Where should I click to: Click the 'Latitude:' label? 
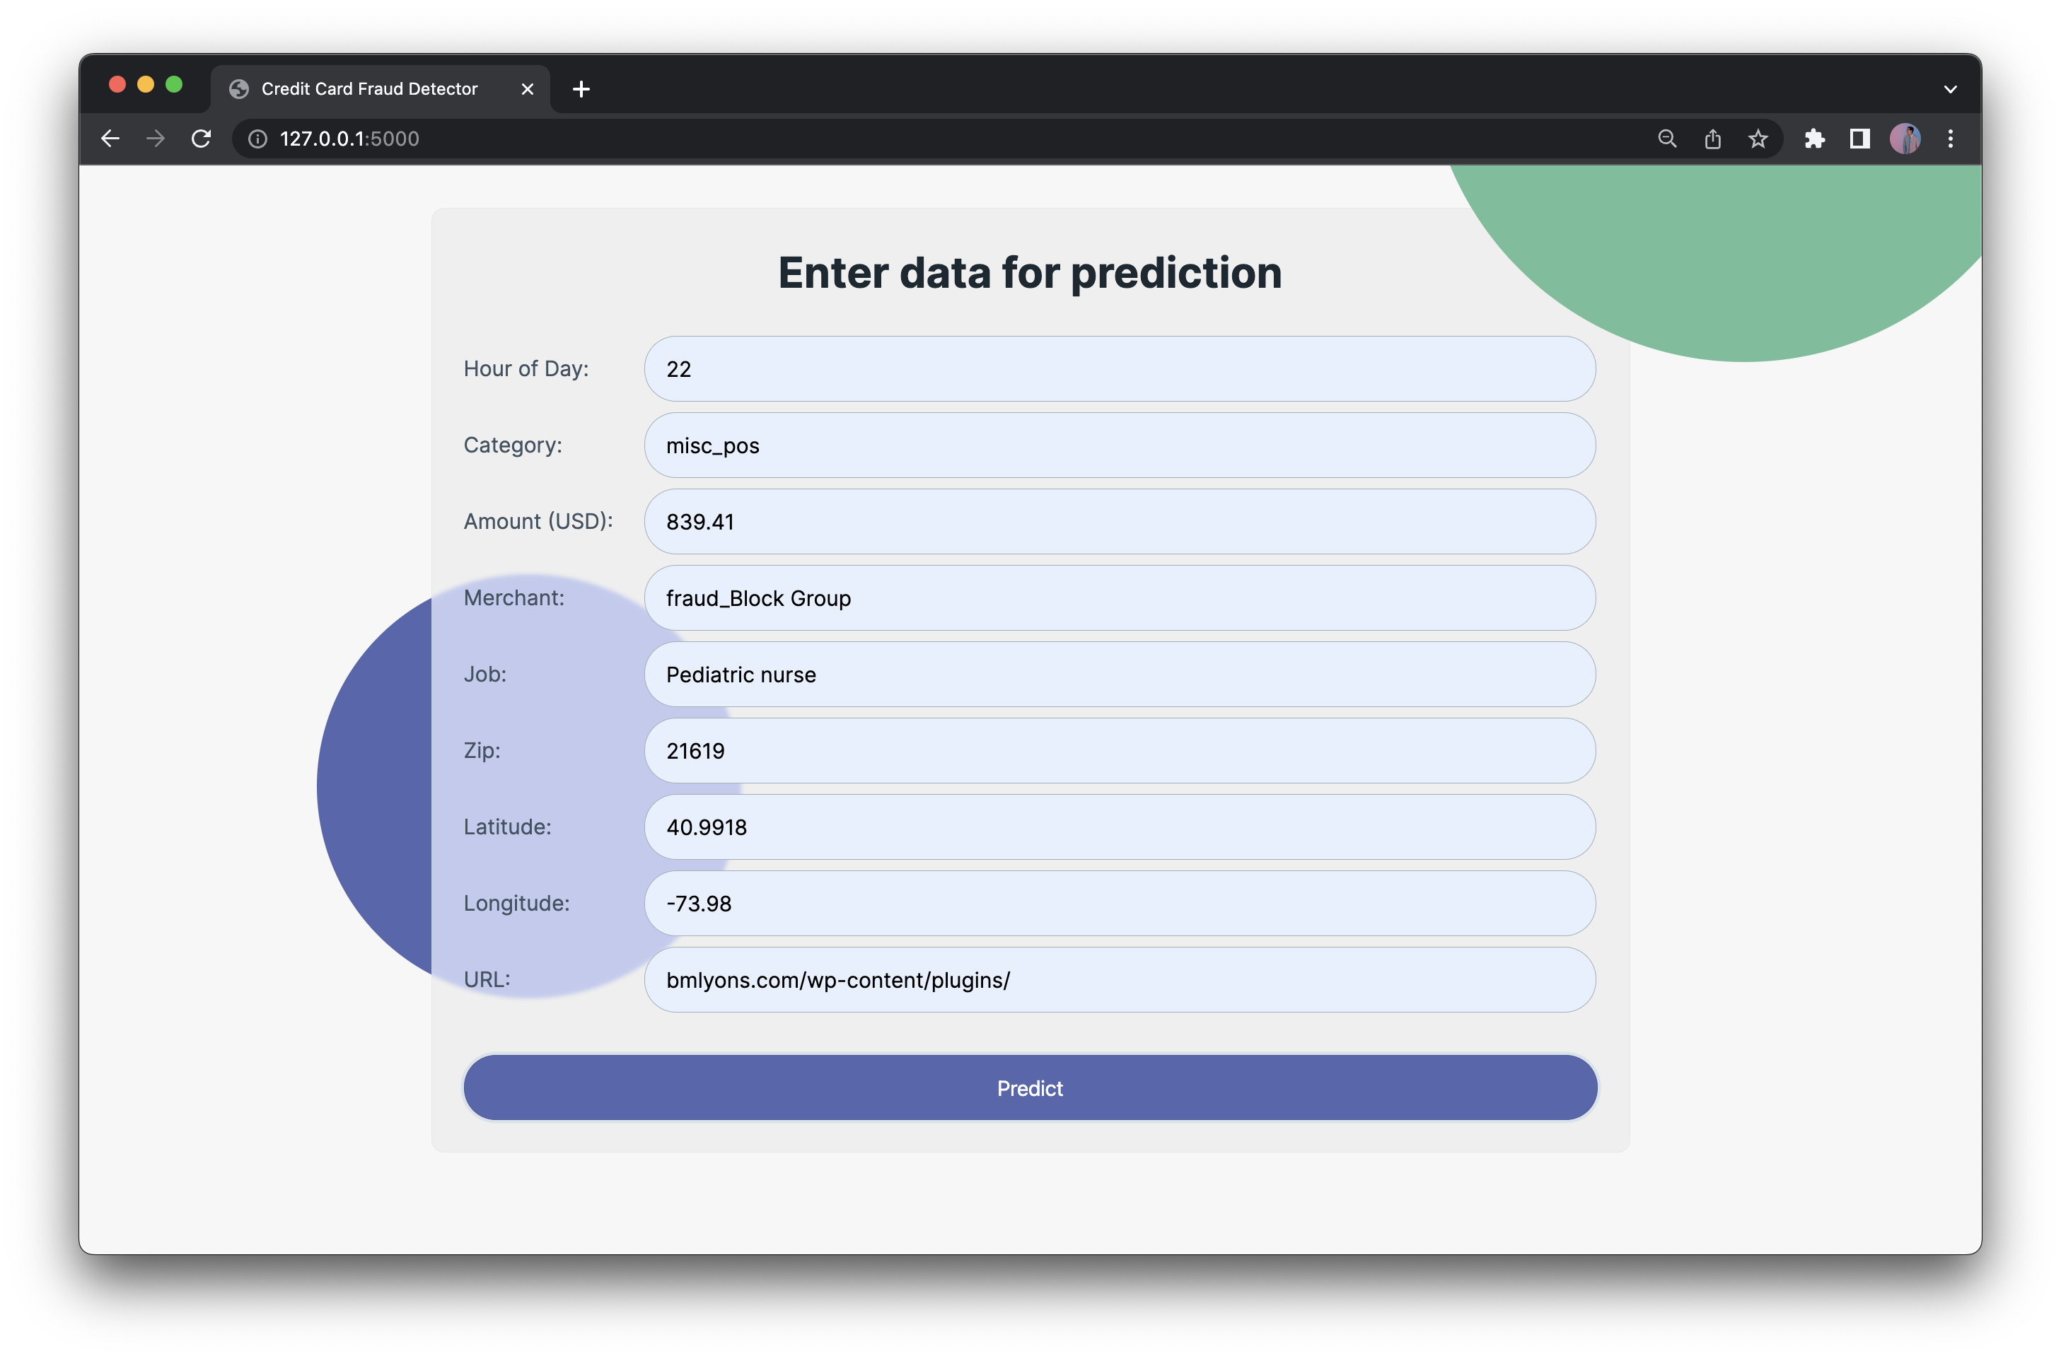pos(507,826)
